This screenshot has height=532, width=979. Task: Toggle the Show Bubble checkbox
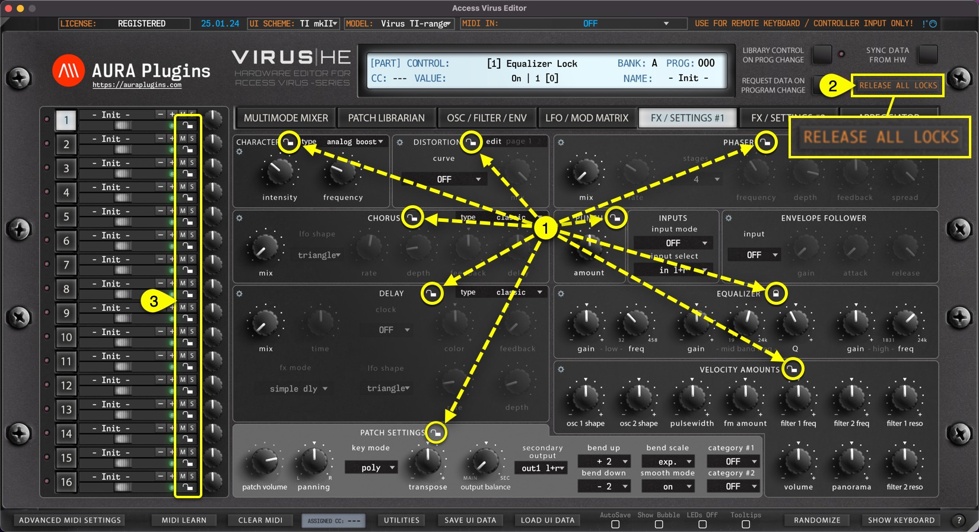(x=659, y=524)
